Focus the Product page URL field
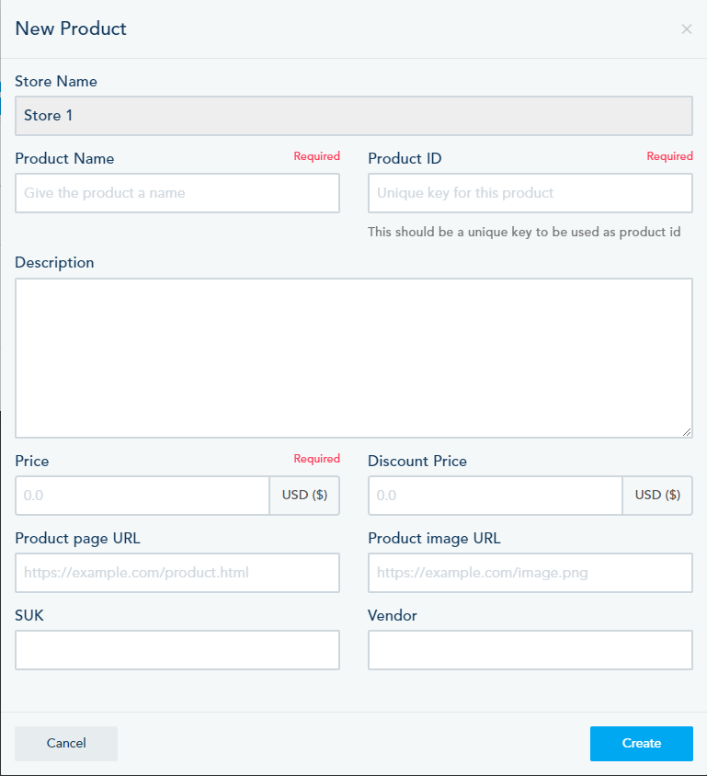Viewport: 707px width, 776px height. [x=177, y=573]
